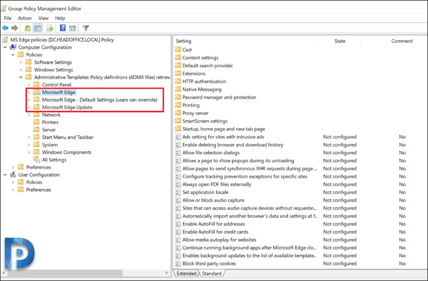Image resolution: width=428 pixels, height=281 pixels.
Task: Collapse the User Configuration node
Action: click(5, 174)
